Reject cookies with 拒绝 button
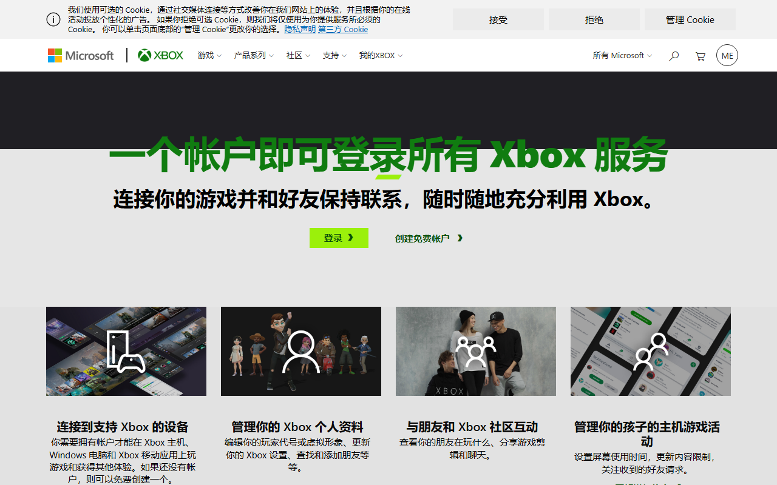The height and width of the screenshot is (485, 777). [x=594, y=19]
